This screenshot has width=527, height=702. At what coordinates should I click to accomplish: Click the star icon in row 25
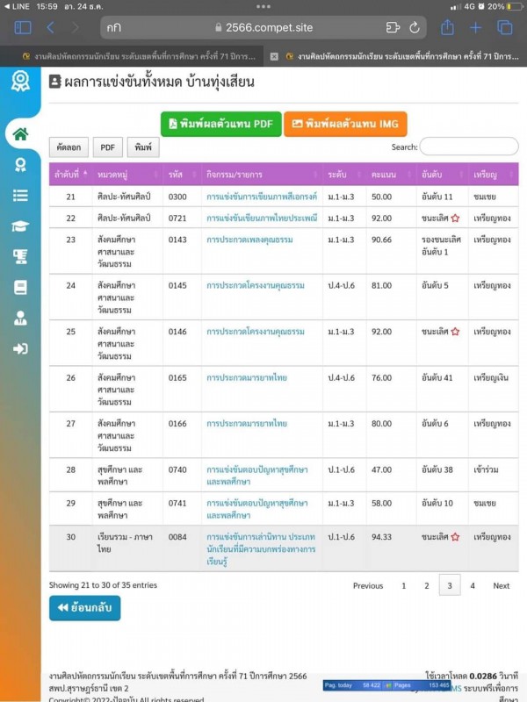[455, 332]
